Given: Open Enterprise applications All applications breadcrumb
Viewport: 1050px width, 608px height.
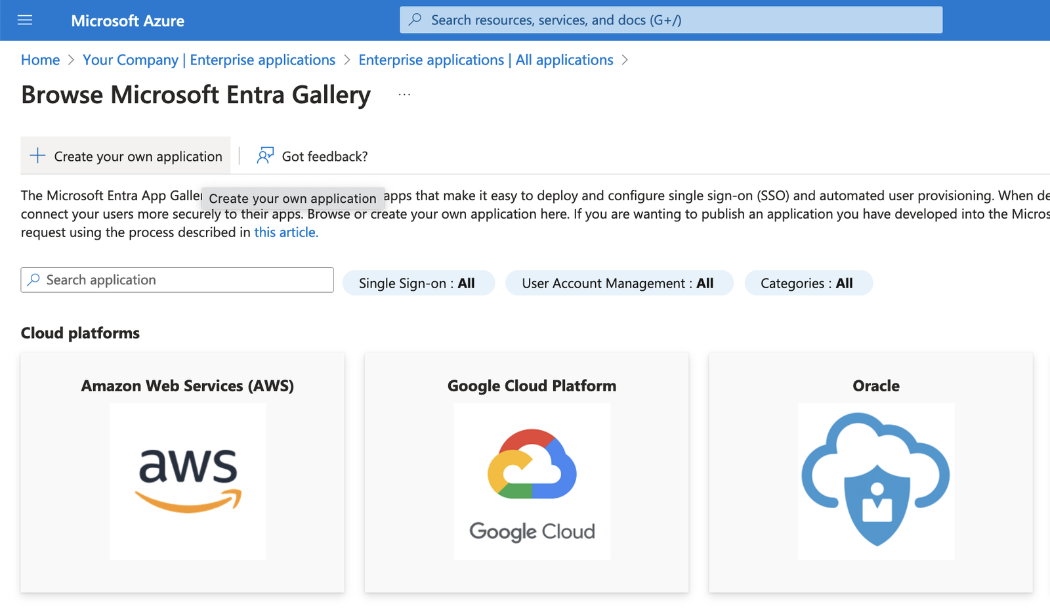Looking at the screenshot, I should click(x=486, y=60).
